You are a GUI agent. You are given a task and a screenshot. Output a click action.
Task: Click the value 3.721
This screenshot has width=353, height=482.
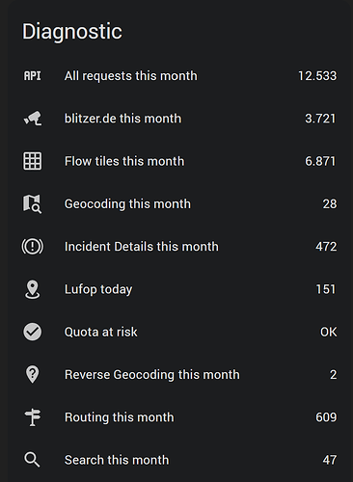coord(320,119)
